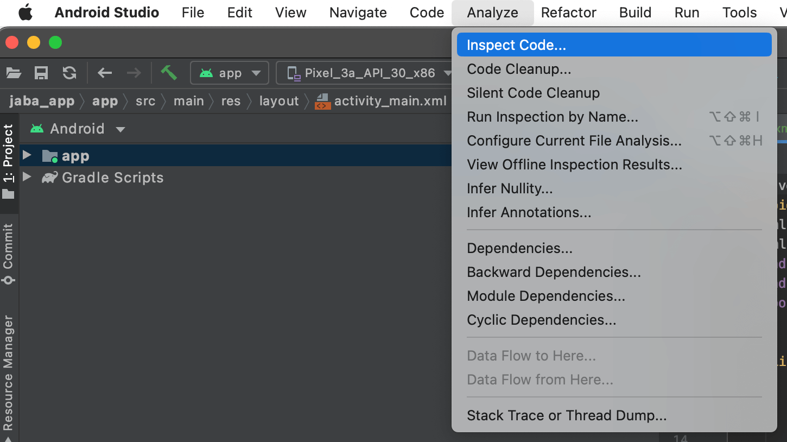Navigate back with the left arrow
The width and height of the screenshot is (787, 442).
(x=105, y=73)
